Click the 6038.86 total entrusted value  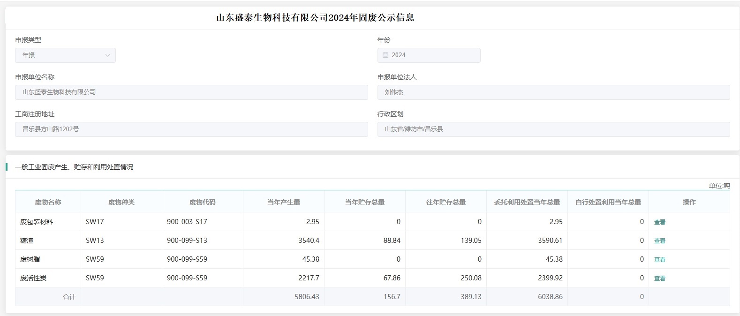550,297
